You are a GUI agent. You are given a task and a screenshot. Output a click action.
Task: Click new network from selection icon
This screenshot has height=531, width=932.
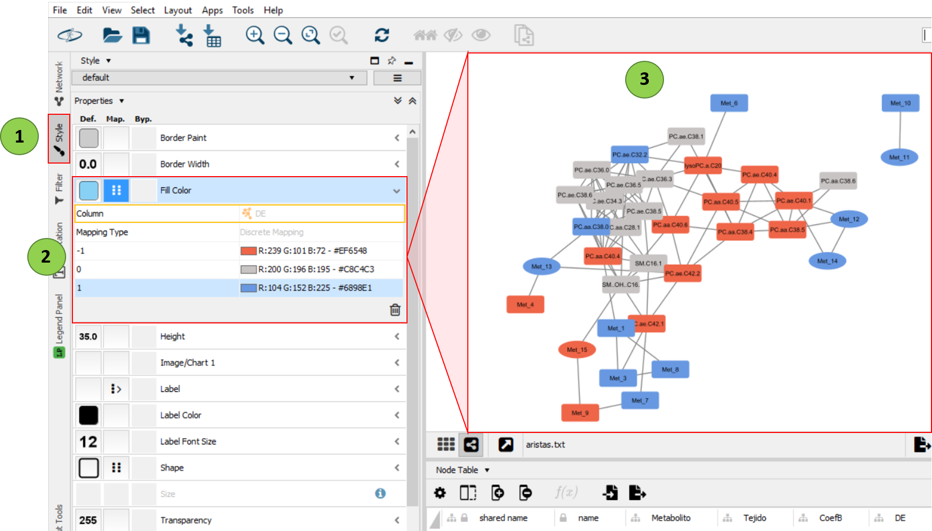tap(523, 35)
